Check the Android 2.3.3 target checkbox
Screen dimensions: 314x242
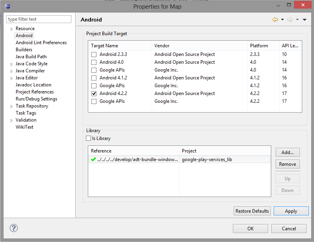94,54
